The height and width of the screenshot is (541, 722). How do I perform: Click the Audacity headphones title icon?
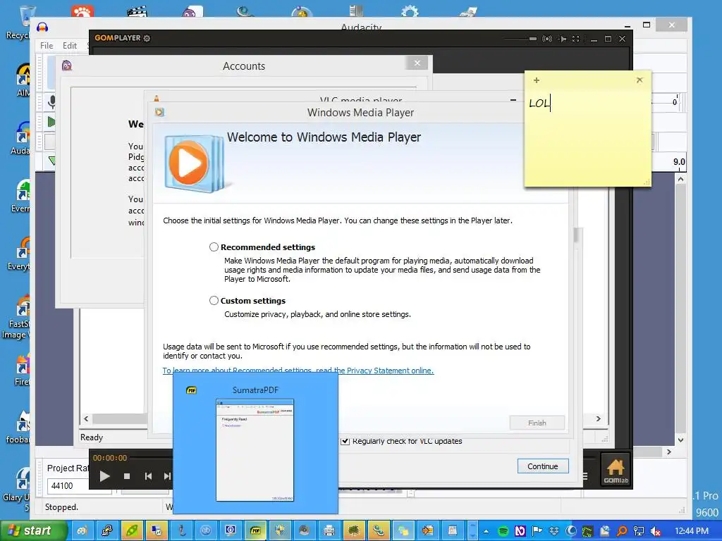[x=42, y=27]
